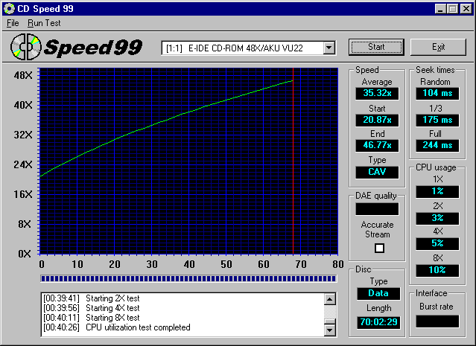This screenshot has width=476, height=346.
Task: Click the Random seek value 104 ms
Action: pyautogui.click(x=437, y=93)
